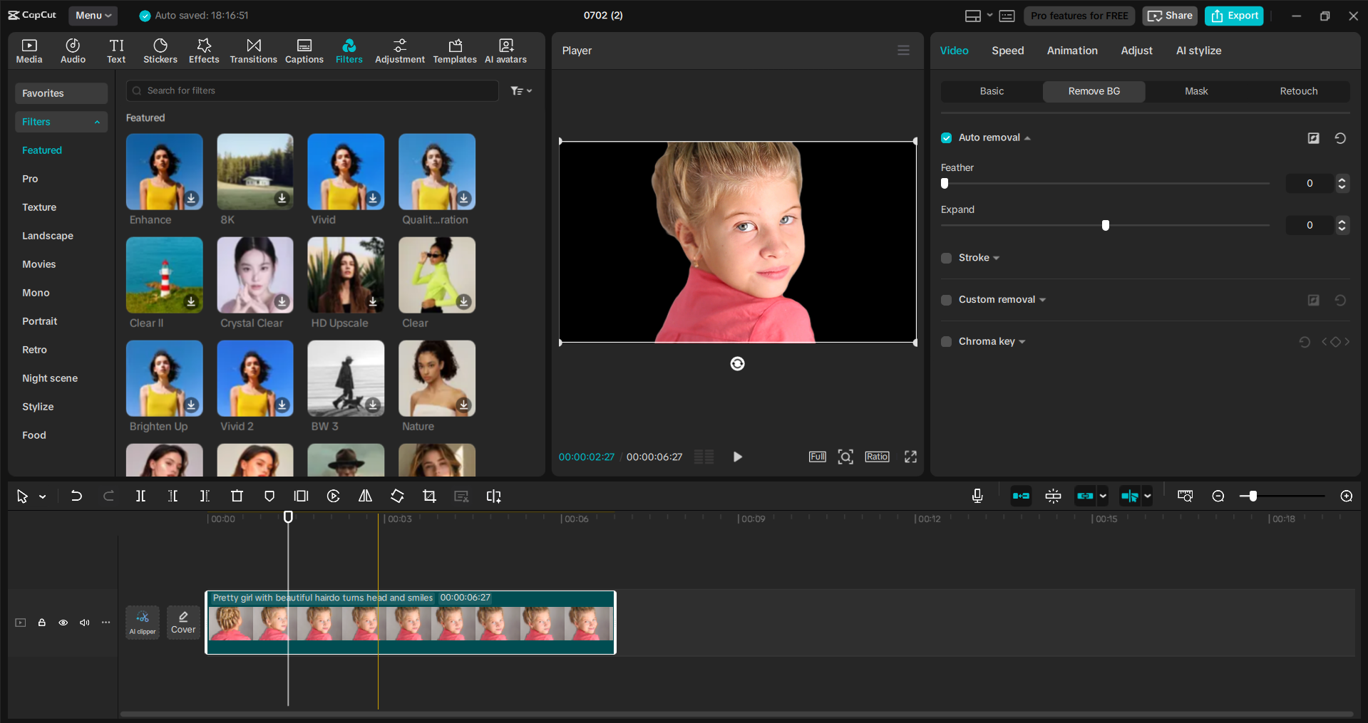Mute the video track

85,623
